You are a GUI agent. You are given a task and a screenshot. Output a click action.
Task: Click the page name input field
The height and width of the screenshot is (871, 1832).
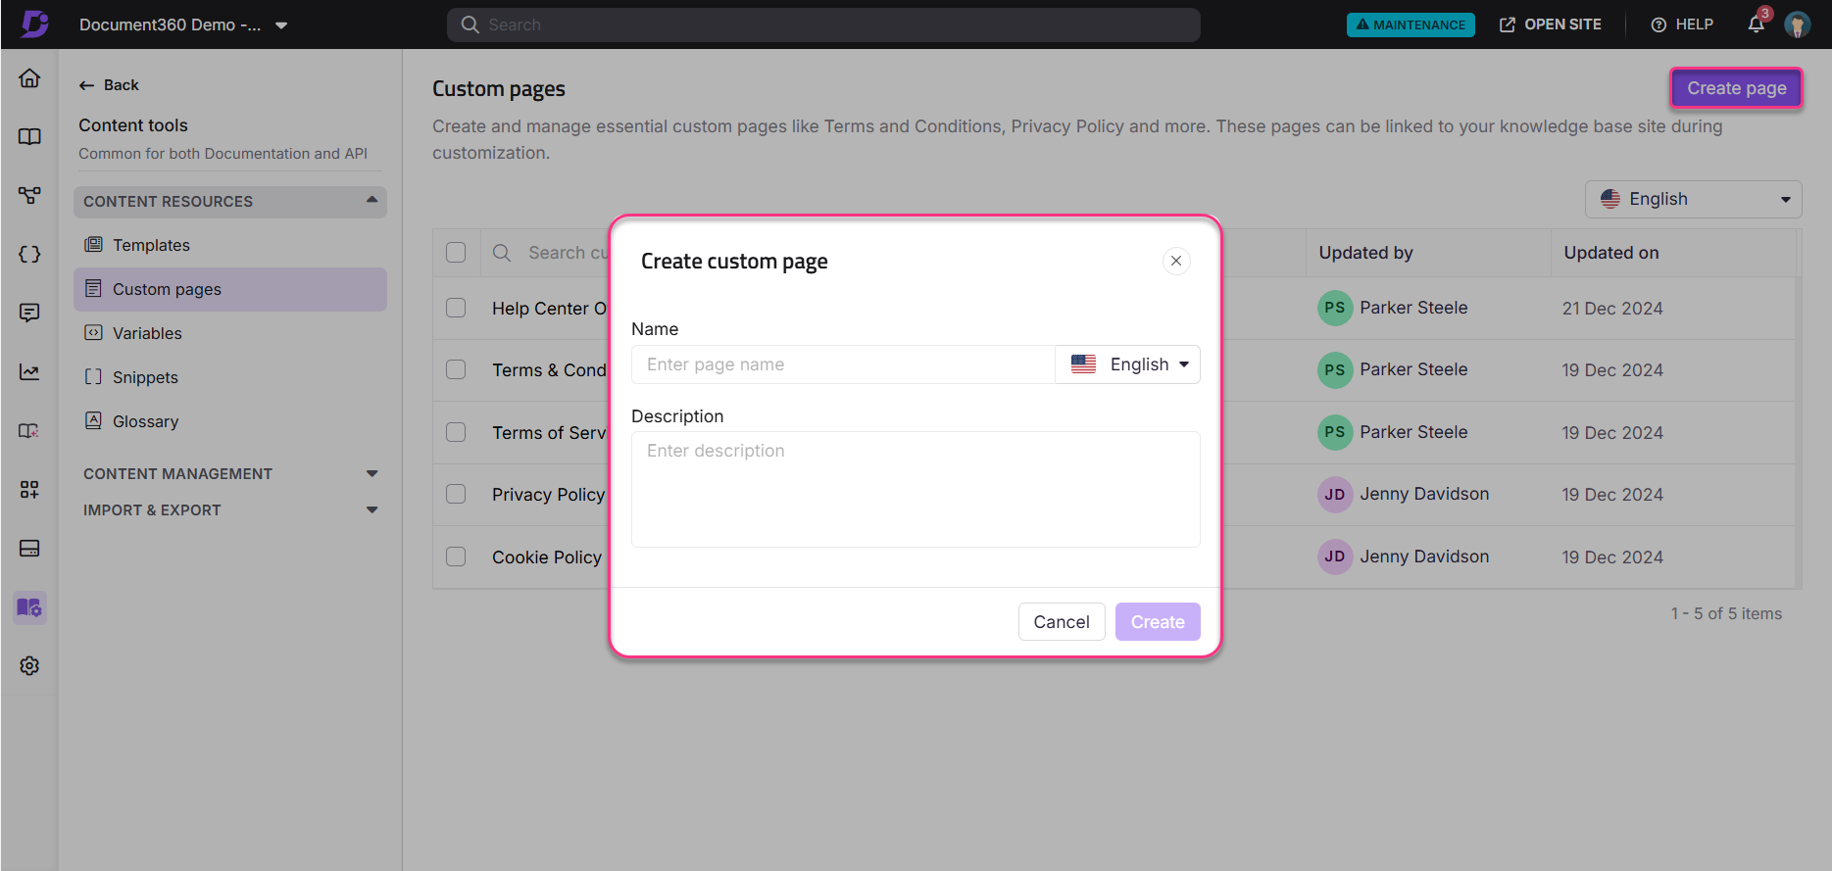click(844, 364)
